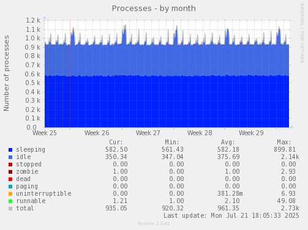Click idle average value 375.69
This screenshot has height=230, width=308.
click(228, 157)
